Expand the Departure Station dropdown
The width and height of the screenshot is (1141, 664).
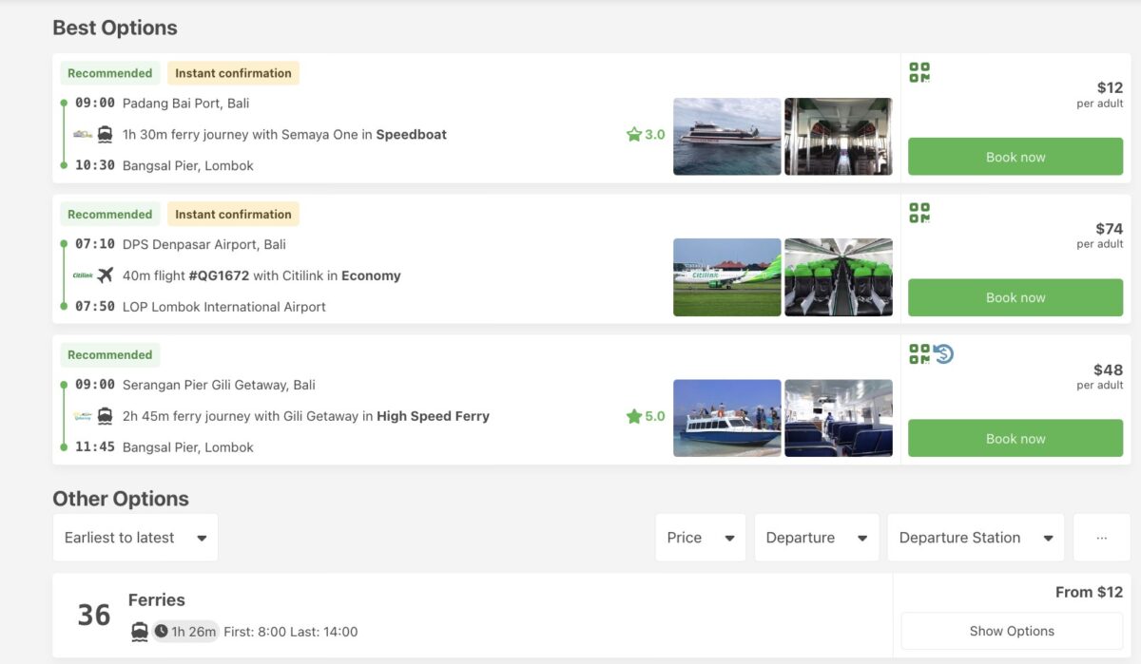(975, 537)
